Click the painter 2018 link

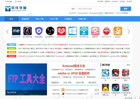click(115, 56)
